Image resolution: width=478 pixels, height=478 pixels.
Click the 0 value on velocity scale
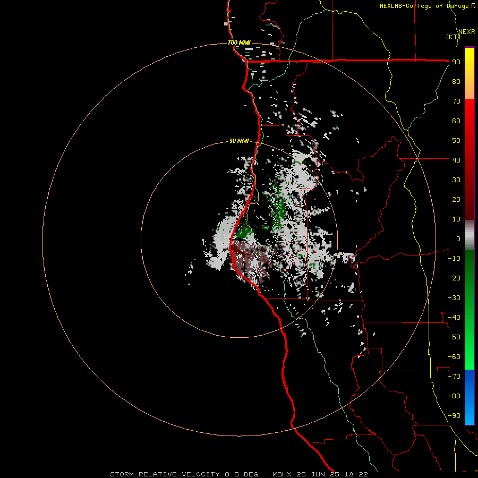458,239
